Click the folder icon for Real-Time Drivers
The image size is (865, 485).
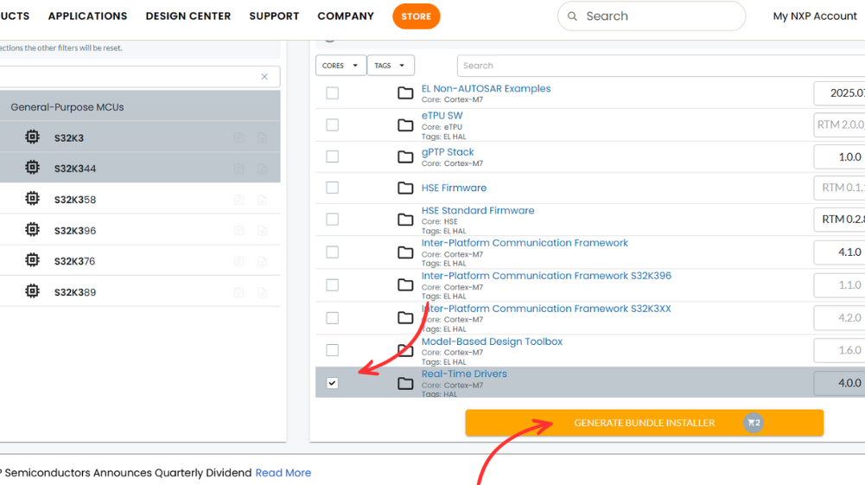click(405, 383)
